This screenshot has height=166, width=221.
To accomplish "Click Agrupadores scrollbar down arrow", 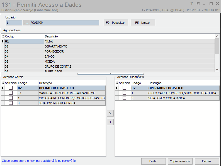I will [217, 70].
